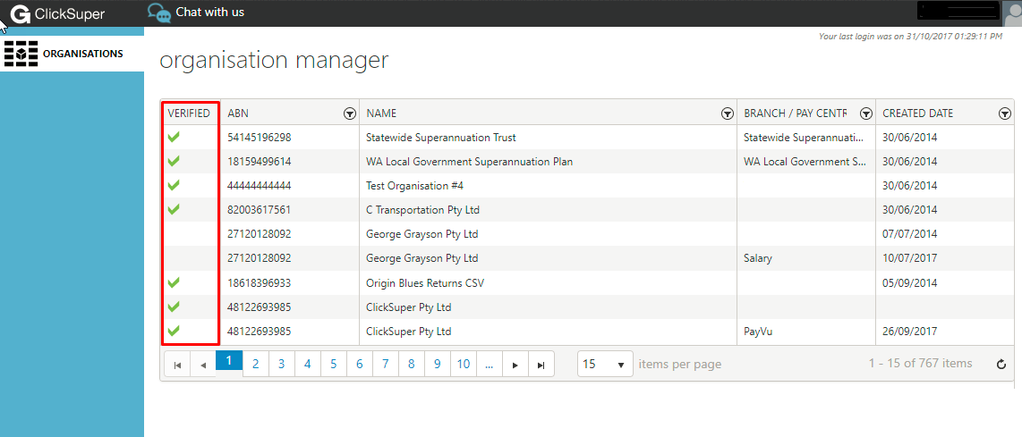Image resolution: width=1022 pixels, height=437 pixels.
Task: Go to the first page
Action: point(177,365)
